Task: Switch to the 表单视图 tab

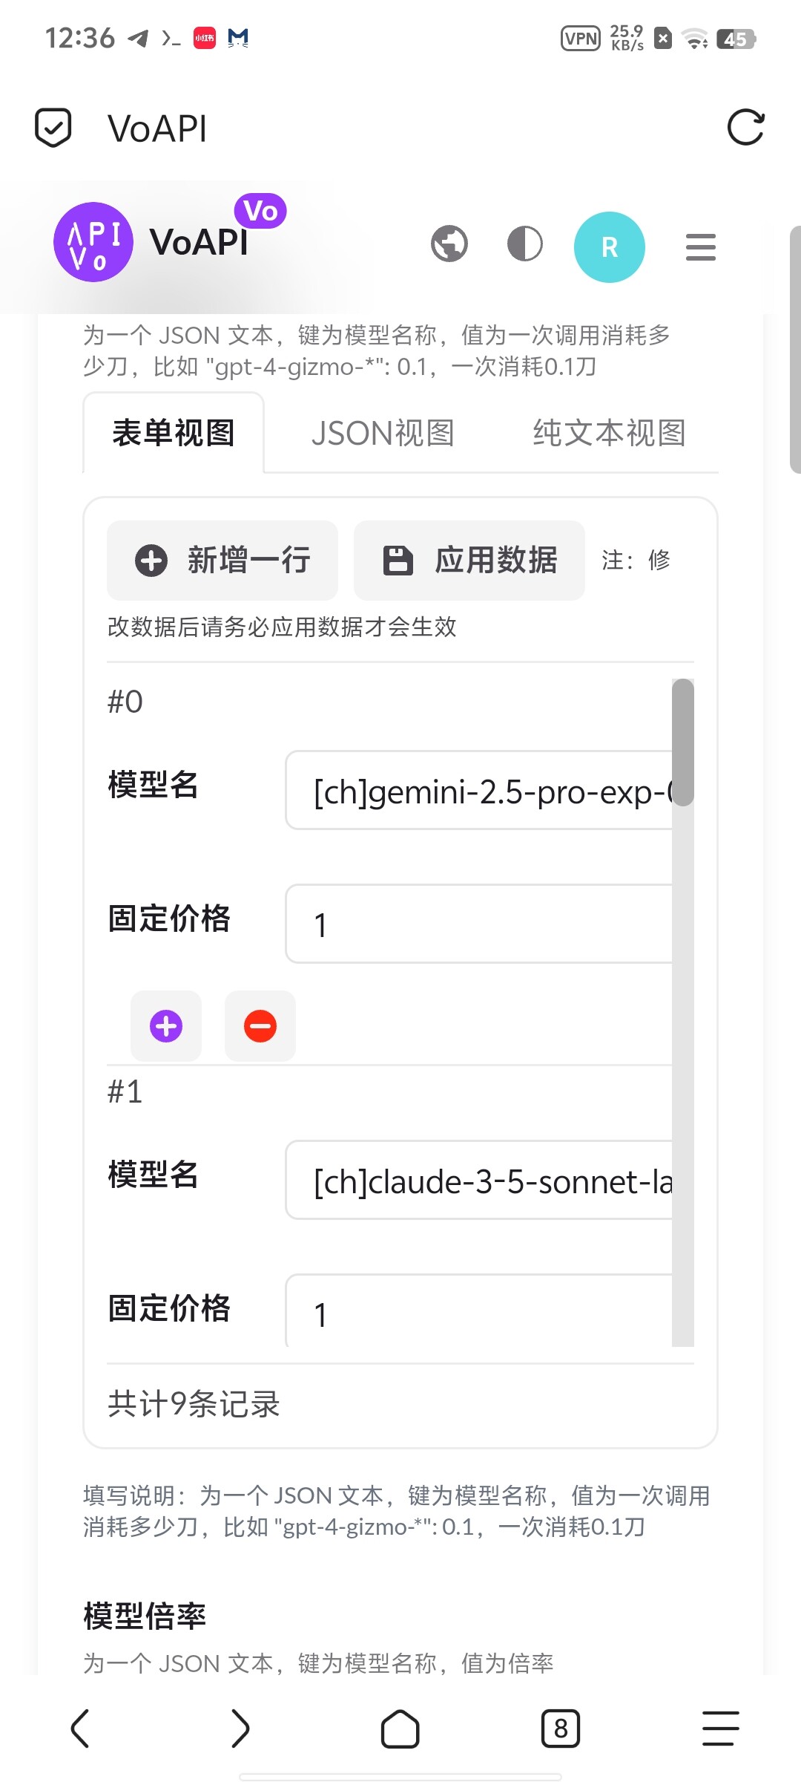Action: [x=174, y=433]
